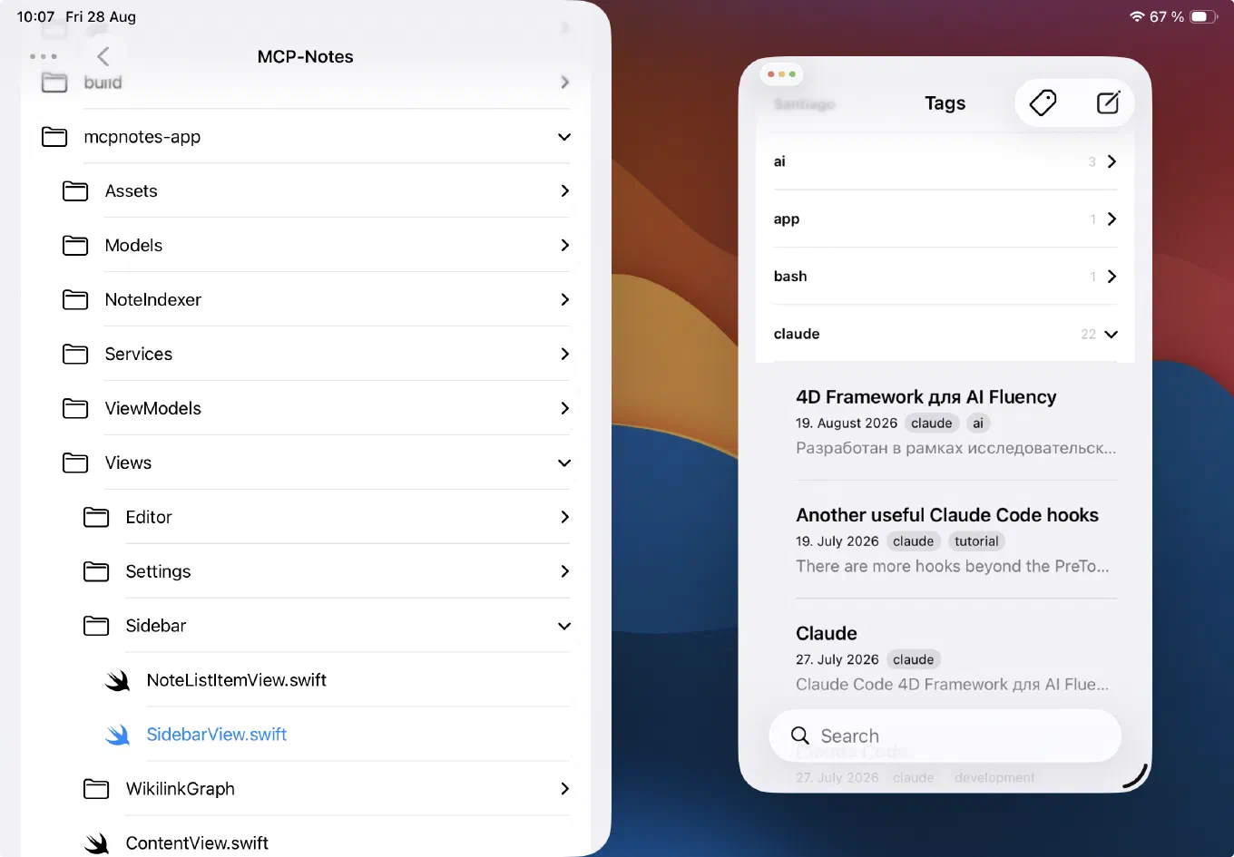
Task: Tap the 19. August 2026 note date
Action: (847, 424)
